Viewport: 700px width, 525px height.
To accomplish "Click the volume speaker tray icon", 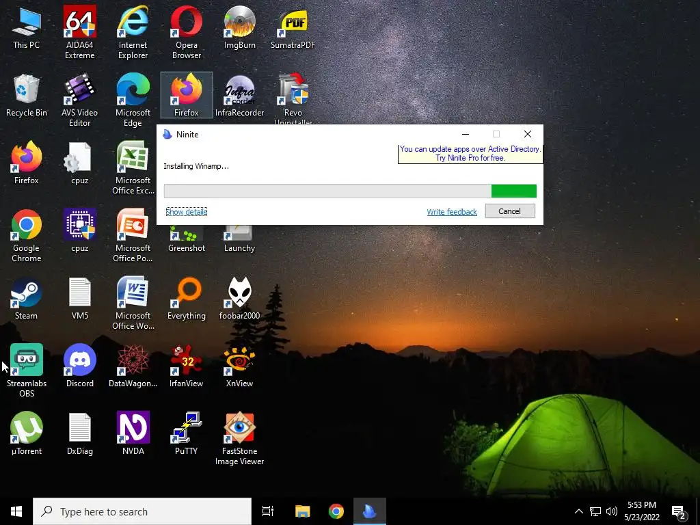I will pyautogui.click(x=612, y=511).
